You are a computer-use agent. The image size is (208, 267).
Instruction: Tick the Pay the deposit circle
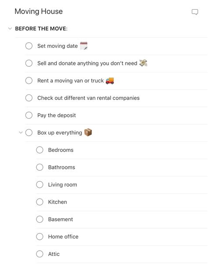pos(29,115)
